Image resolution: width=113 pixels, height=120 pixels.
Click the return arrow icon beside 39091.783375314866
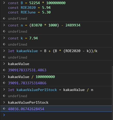tap(4, 83)
